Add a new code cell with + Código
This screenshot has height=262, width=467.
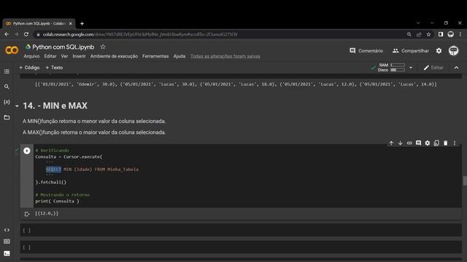coord(29,68)
